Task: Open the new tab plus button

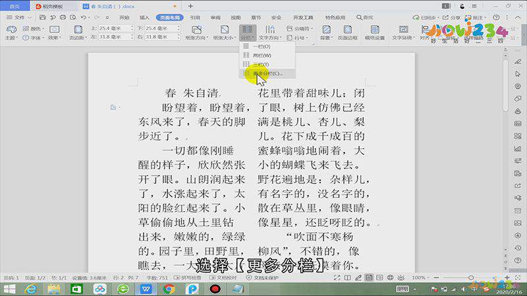Action: 190,6
